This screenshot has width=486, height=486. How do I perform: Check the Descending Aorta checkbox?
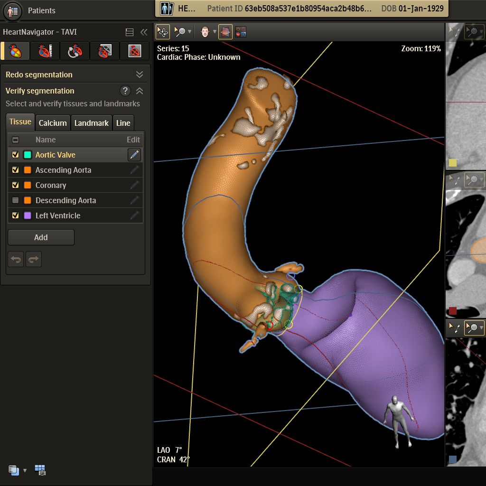pyautogui.click(x=15, y=200)
